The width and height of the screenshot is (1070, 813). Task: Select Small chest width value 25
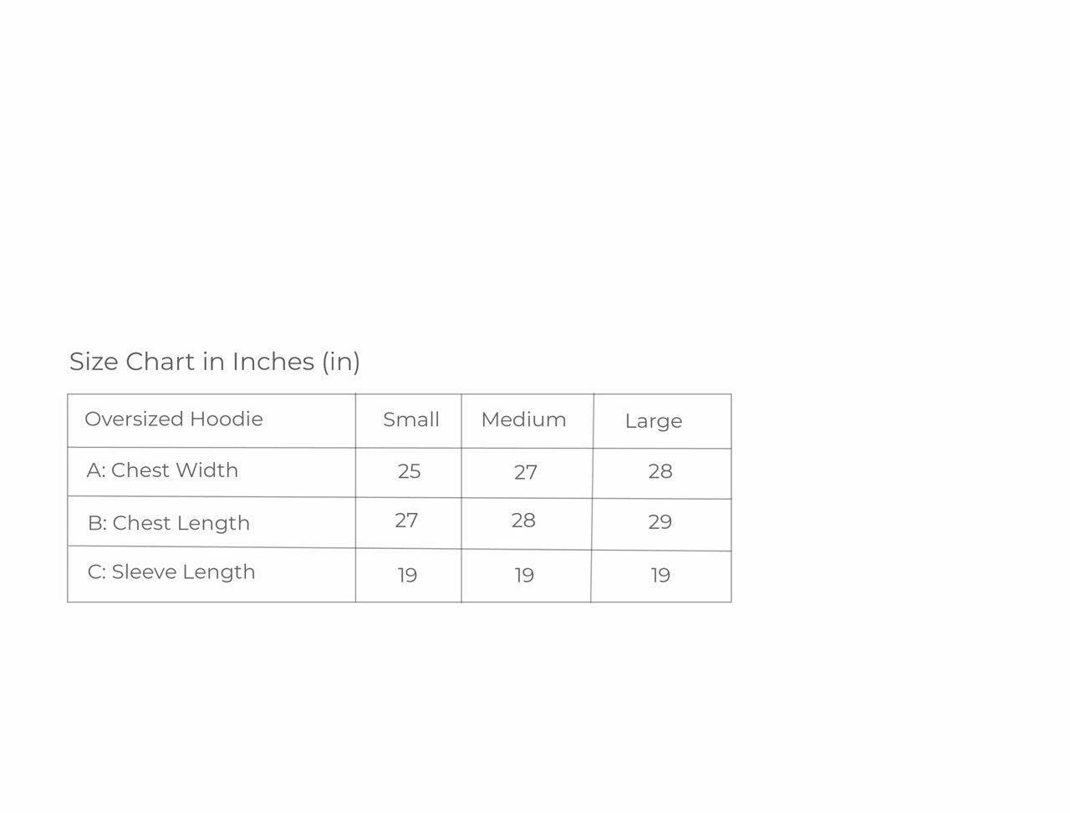409,471
